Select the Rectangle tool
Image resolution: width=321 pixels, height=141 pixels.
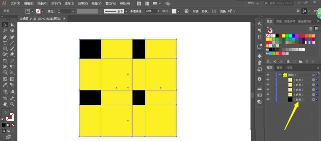5,49
